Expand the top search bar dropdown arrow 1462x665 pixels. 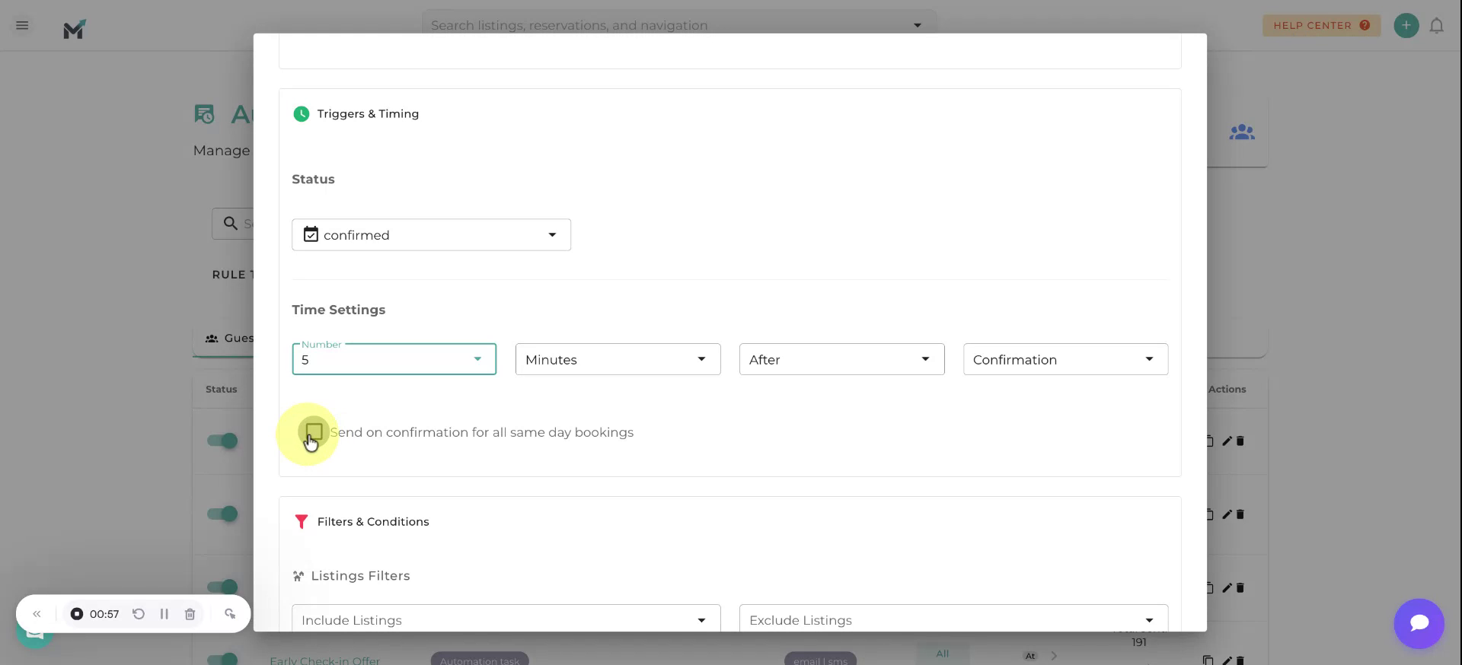point(918,25)
